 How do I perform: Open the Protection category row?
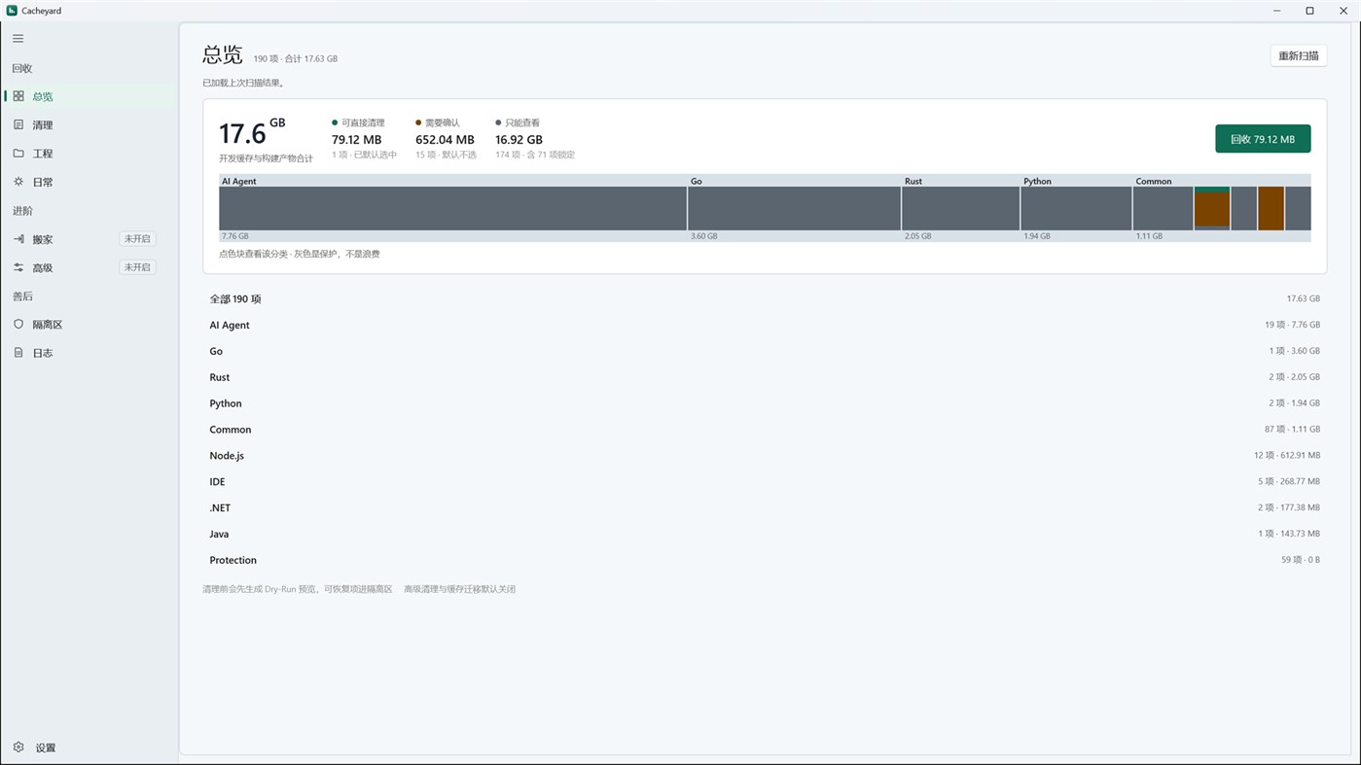765,560
